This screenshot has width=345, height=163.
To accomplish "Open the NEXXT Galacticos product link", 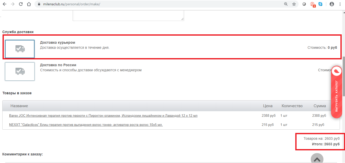I will 86,125.
